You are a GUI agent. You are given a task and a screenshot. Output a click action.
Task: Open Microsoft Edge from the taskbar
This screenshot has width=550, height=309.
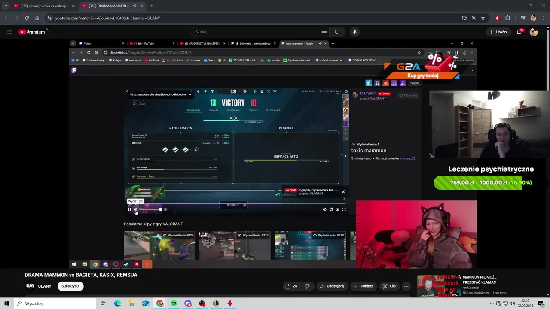click(117, 303)
